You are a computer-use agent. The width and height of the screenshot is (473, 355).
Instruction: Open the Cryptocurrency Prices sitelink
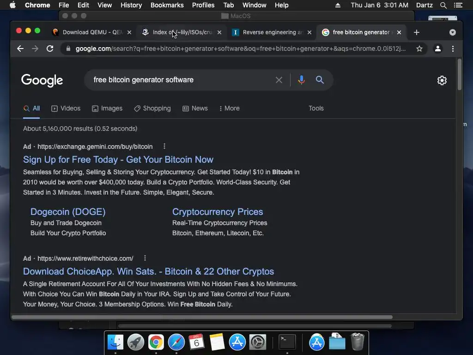tap(218, 212)
